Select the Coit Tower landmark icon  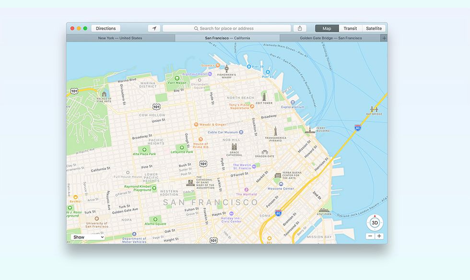264,96
